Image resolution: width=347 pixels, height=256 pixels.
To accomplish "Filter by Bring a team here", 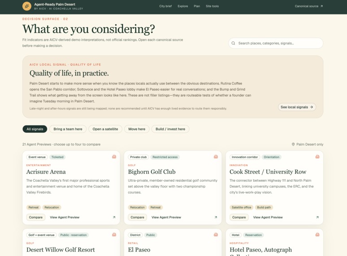I will click(68, 129).
